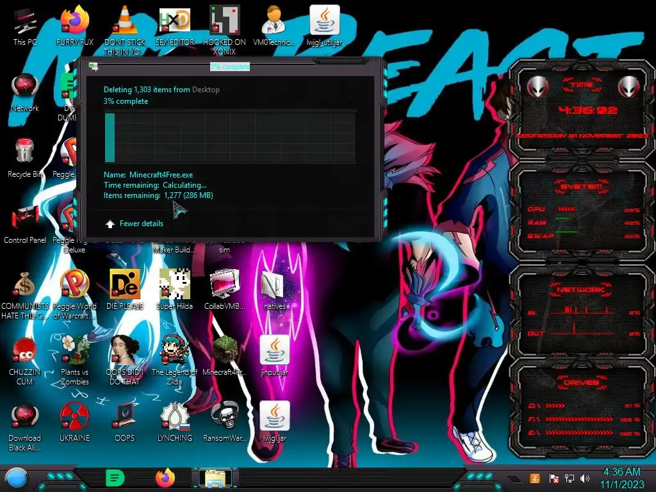Image resolution: width=656 pixels, height=492 pixels.
Task: Click the RAM usage row in System widget
Action: (583, 222)
